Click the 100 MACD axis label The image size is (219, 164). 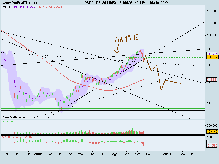pyautogui.click(x=209, y=137)
